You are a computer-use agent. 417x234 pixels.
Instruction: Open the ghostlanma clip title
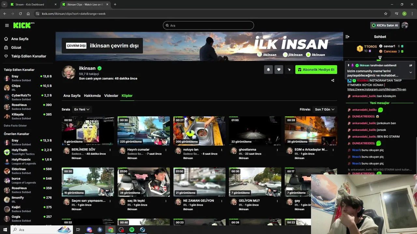(x=248, y=149)
